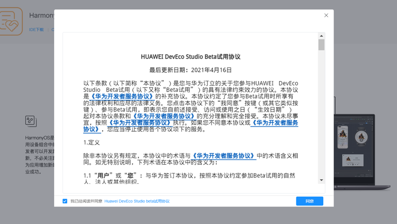Screen dimensions: 397x224
Task: Click the agreement scrollbar up arrow
Action: point(321,36)
